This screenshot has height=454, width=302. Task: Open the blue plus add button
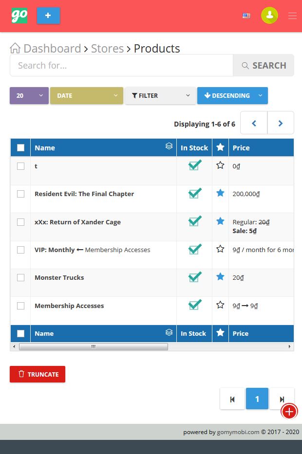click(48, 16)
